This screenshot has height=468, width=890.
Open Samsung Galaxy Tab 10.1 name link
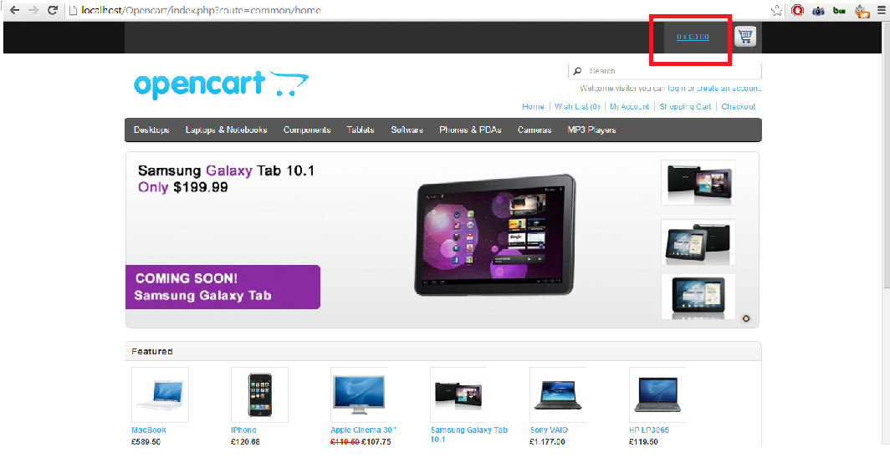click(x=468, y=435)
